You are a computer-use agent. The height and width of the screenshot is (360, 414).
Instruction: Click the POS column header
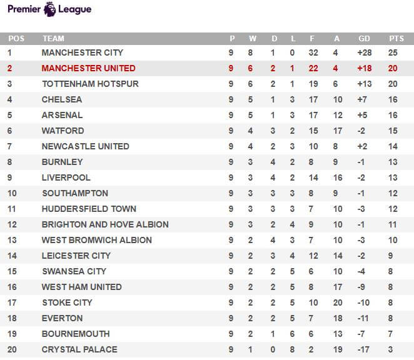pos(16,39)
